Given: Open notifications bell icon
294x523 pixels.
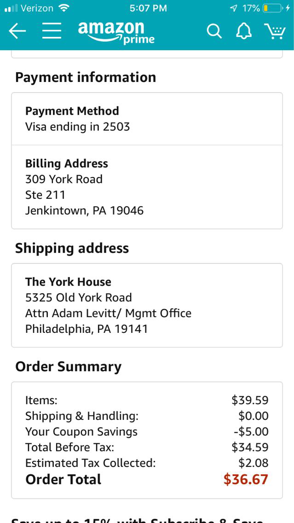Looking at the screenshot, I should pos(244,31).
